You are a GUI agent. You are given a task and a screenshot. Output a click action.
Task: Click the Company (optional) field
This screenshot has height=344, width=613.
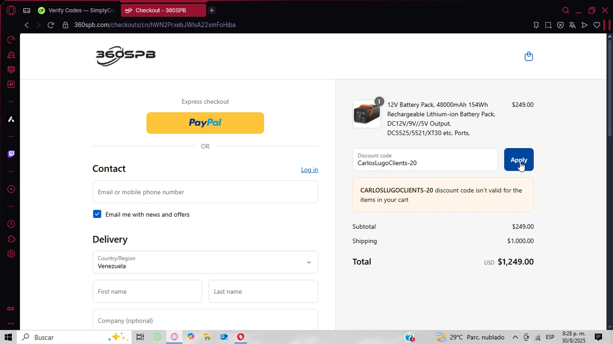click(x=205, y=320)
